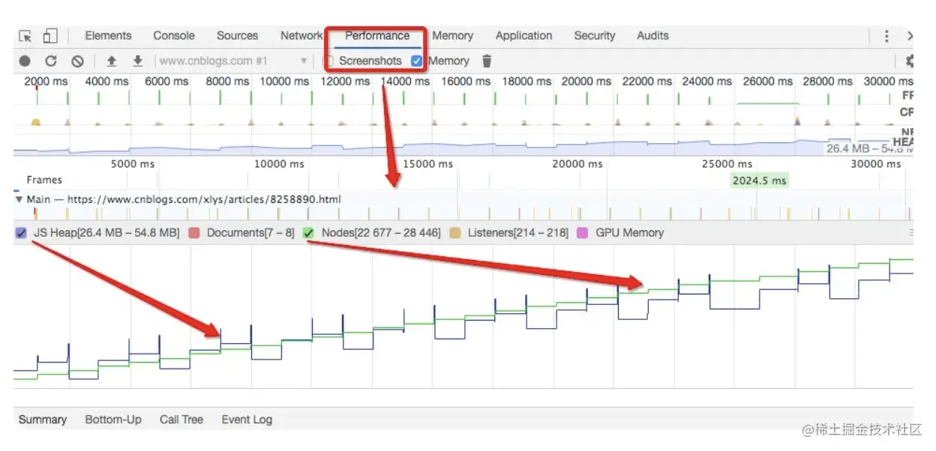Toggle the JS Heap checkbox
This screenshot has width=936, height=451.
pyautogui.click(x=21, y=233)
